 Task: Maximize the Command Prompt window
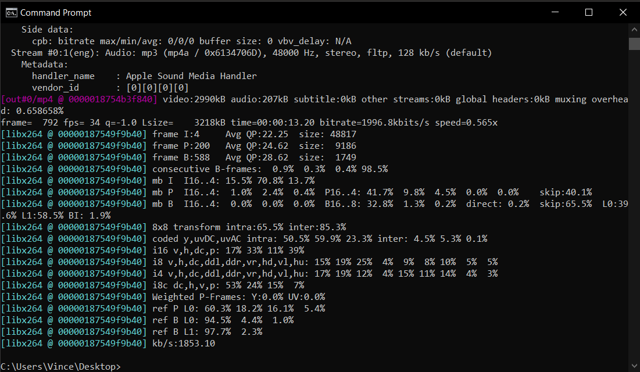[x=588, y=12]
